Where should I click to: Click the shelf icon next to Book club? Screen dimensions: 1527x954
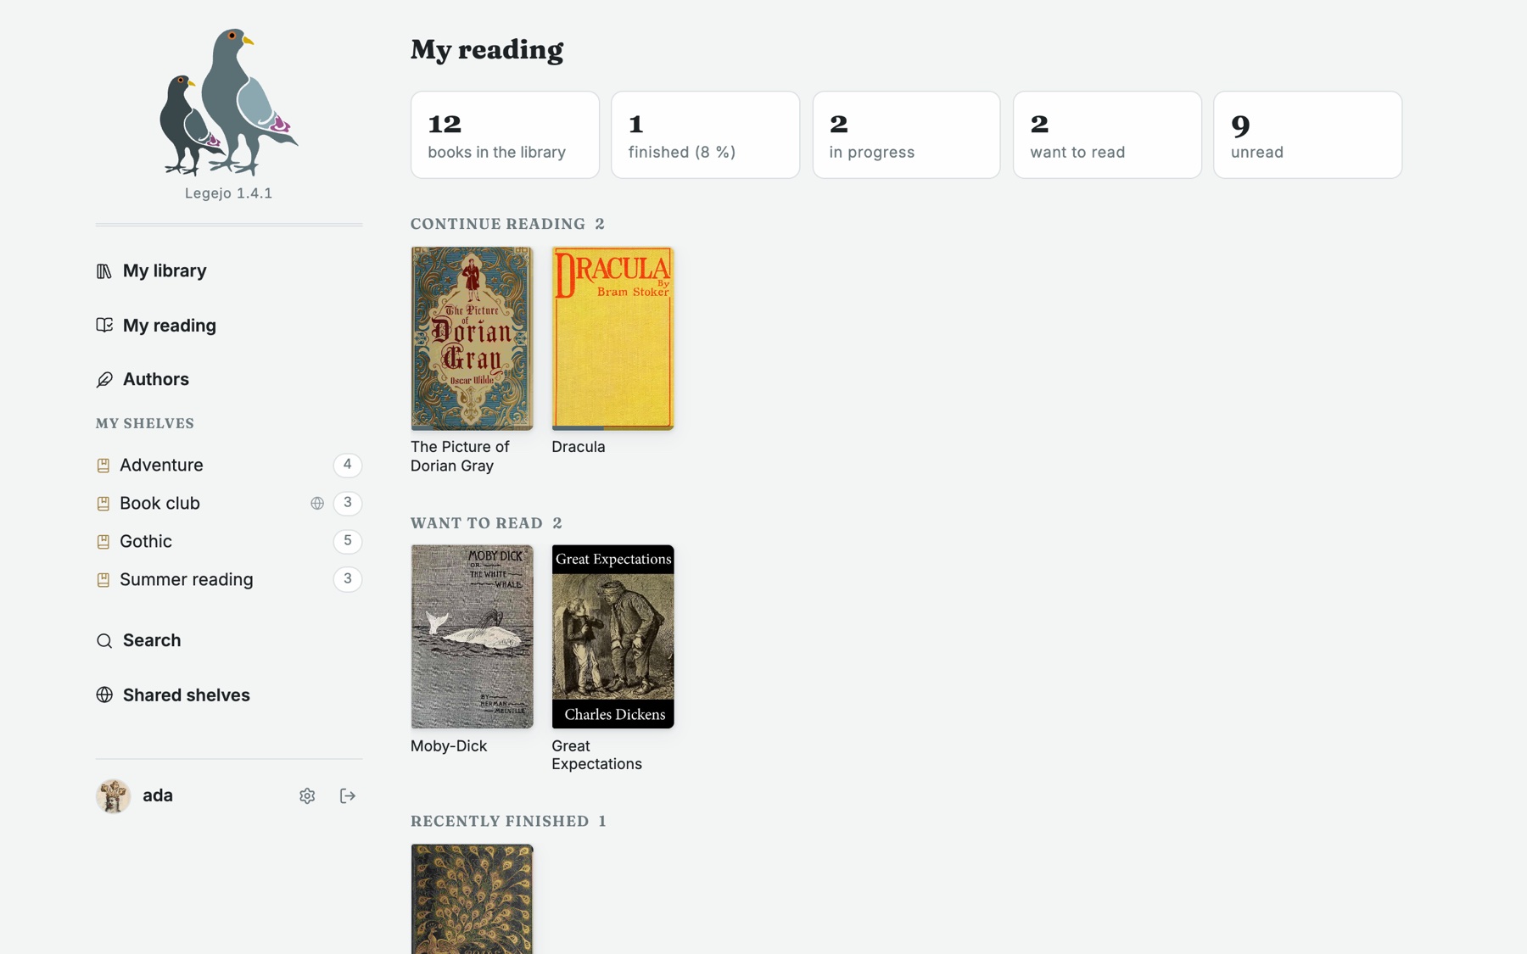103,504
